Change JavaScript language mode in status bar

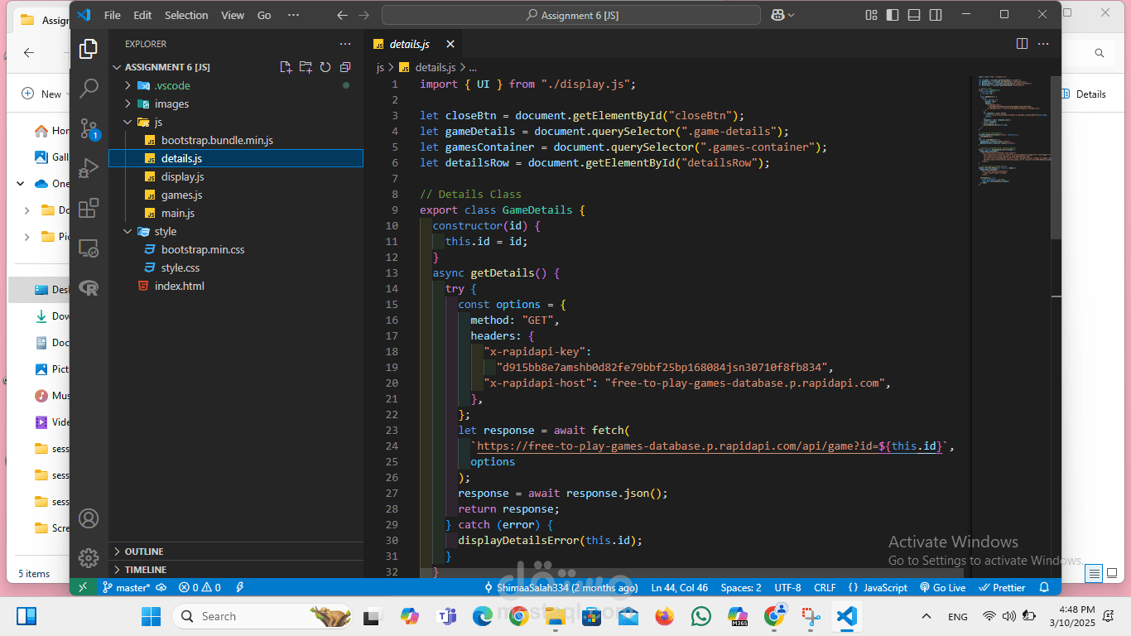coord(885,587)
